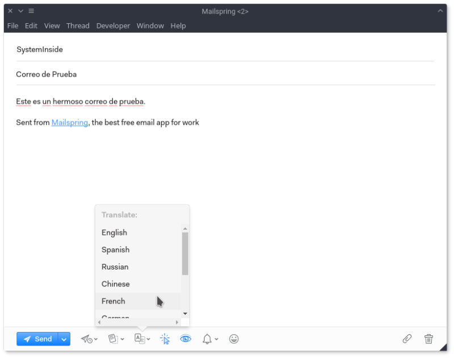The width and height of the screenshot is (454, 358).
Task: Insert an emoji with the smiley icon
Action: tap(233, 339)
